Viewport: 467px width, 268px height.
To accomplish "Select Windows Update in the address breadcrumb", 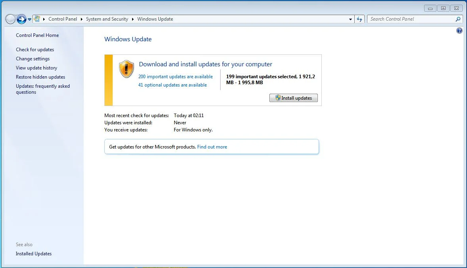I will [155, 19].
